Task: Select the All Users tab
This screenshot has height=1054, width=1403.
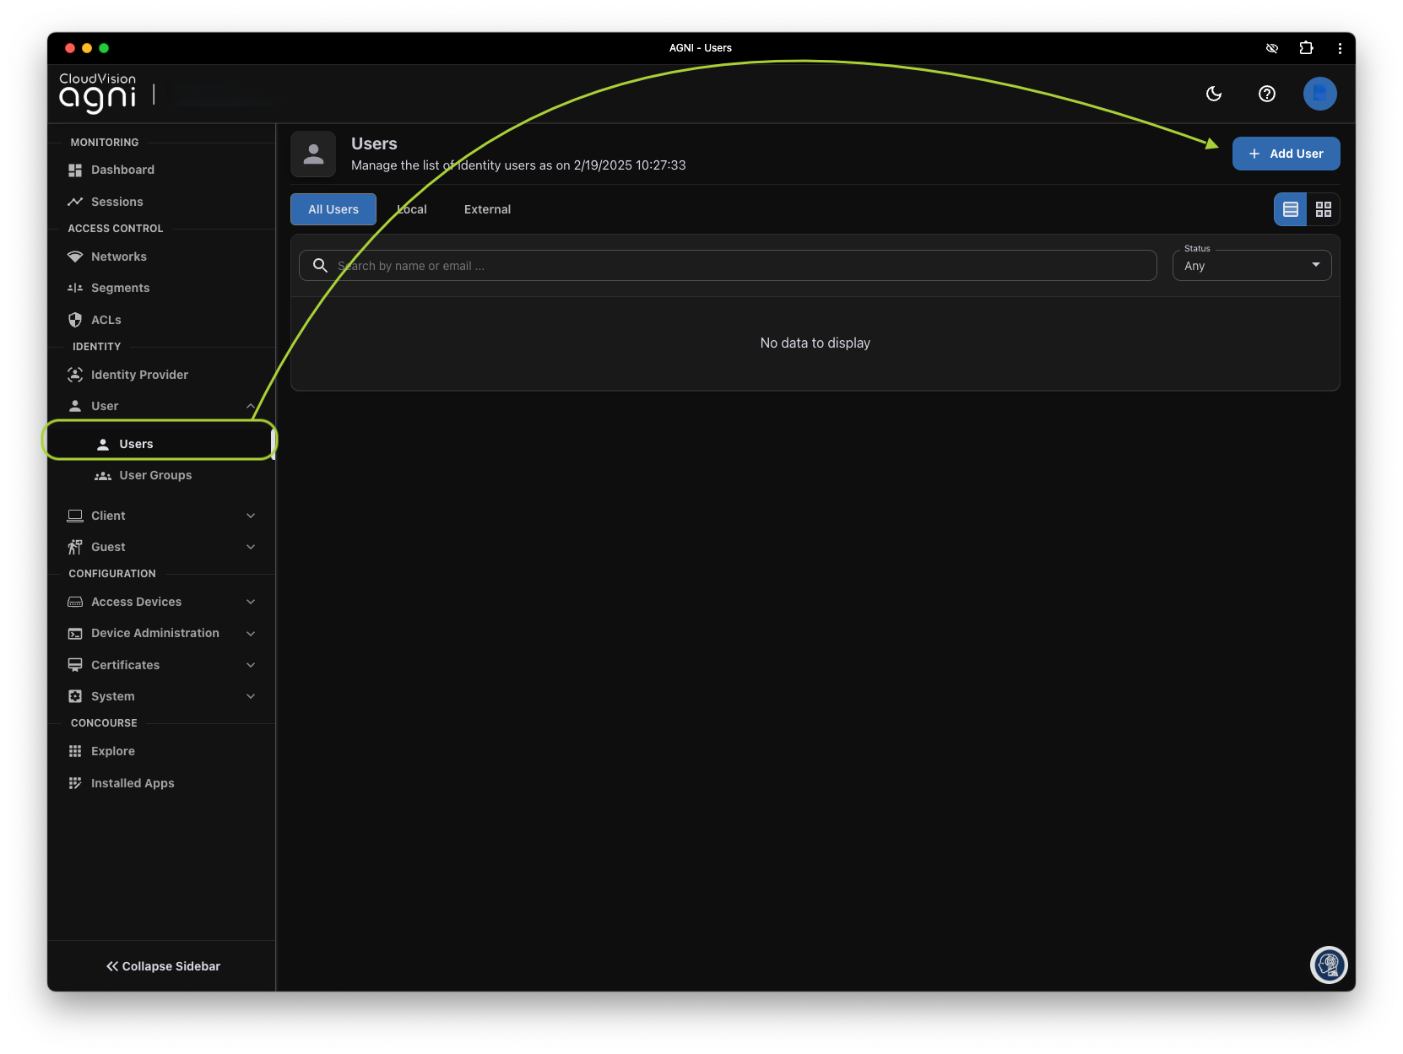Action: (333, 209)
